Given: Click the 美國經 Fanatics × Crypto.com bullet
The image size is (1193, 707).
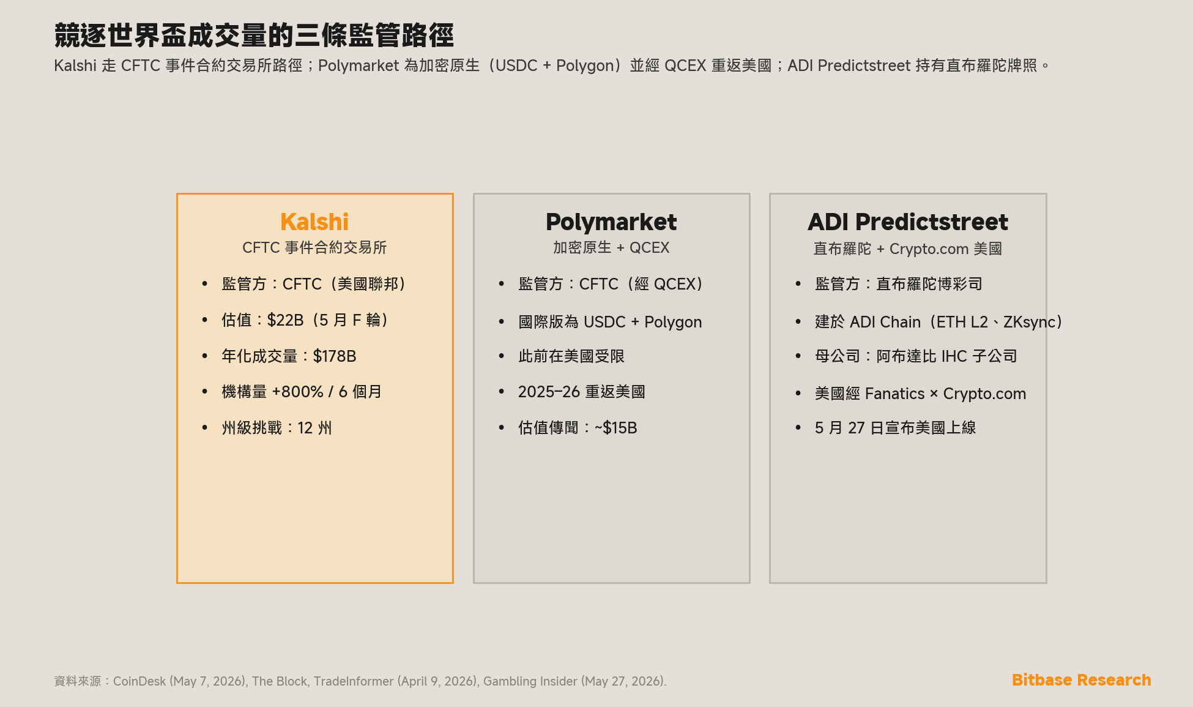Looking at the screenshot, I should (x=921, y=394).
